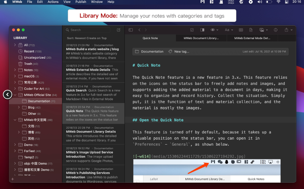Expand the Blog (42) subfolder
This screenshot has height=189, width=304.
click(19, 107)
